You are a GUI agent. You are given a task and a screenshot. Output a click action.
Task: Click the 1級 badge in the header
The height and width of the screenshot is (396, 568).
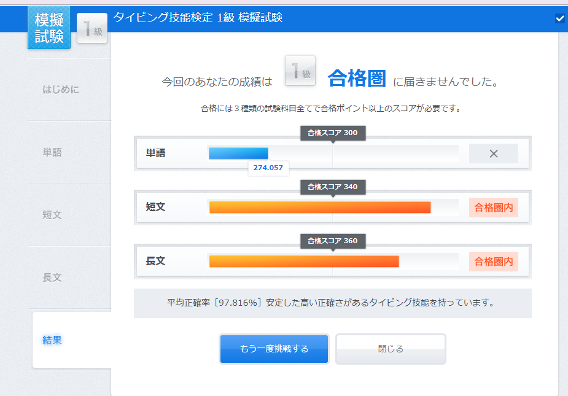tap(92, 28)
